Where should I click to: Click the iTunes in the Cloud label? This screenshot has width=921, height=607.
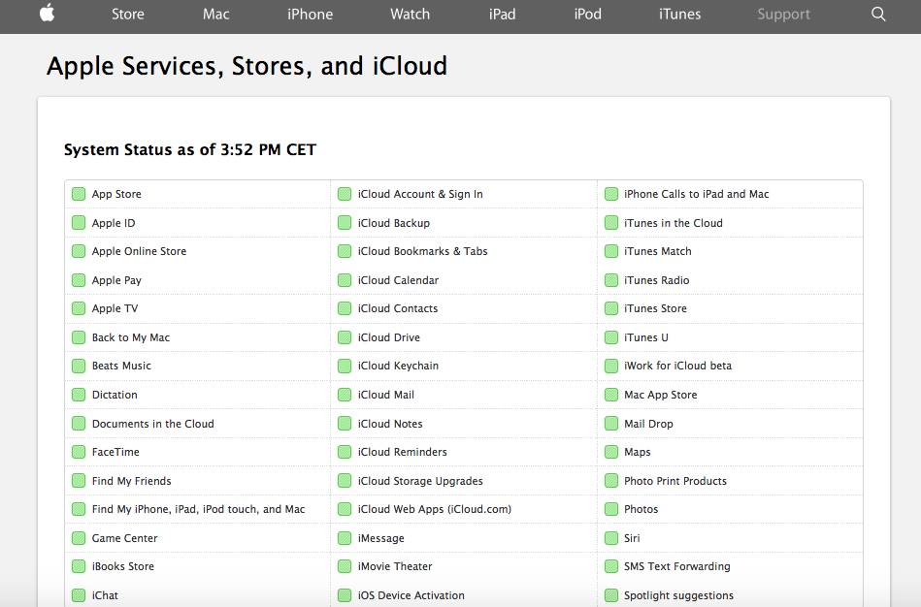(x=674, y=223)
